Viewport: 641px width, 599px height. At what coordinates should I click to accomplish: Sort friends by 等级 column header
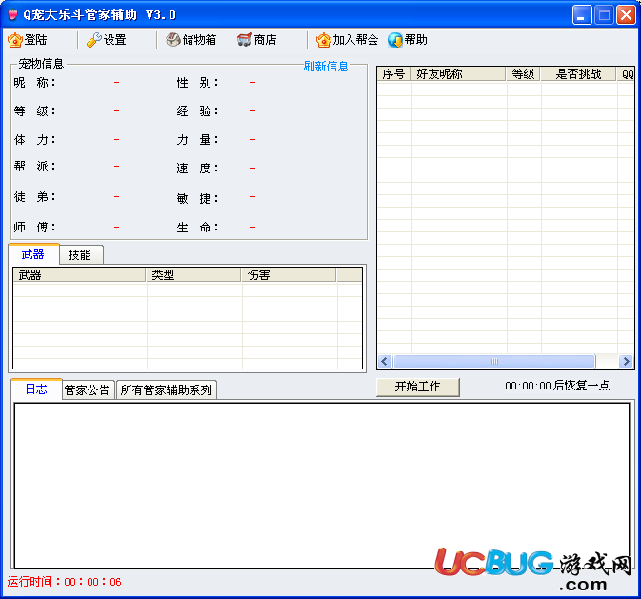pos(523,74)
